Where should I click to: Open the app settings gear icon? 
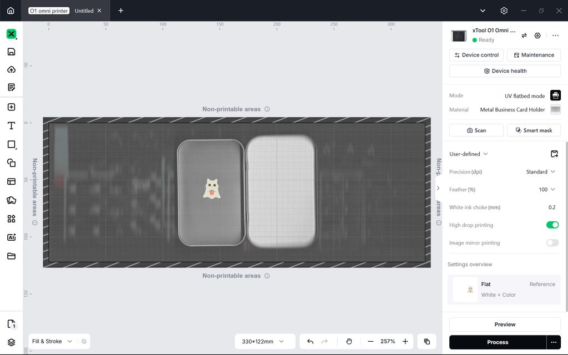coord(504,11)
